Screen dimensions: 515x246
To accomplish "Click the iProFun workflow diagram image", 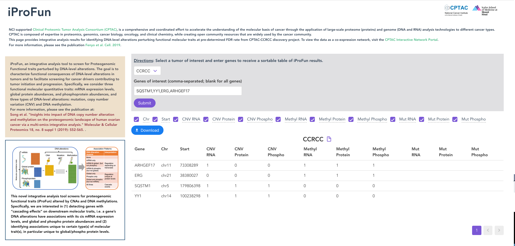I will point(65,168).
